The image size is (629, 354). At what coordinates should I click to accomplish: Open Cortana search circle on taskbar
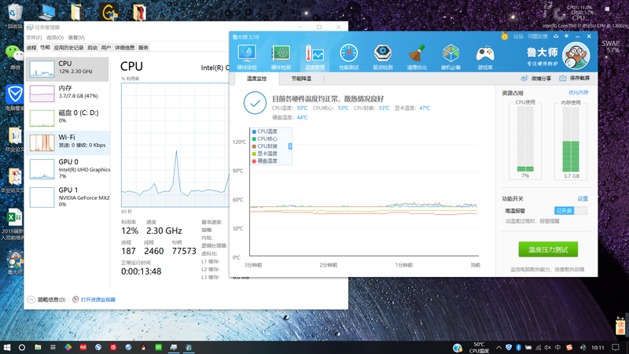click(x=22, y=347)
